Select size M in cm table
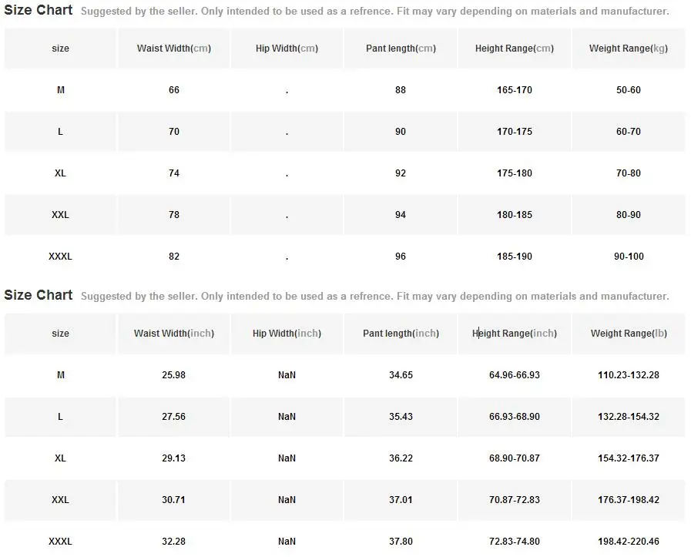Screen dimensions: 691x557 pyautogui.click(x=60, y=90)
